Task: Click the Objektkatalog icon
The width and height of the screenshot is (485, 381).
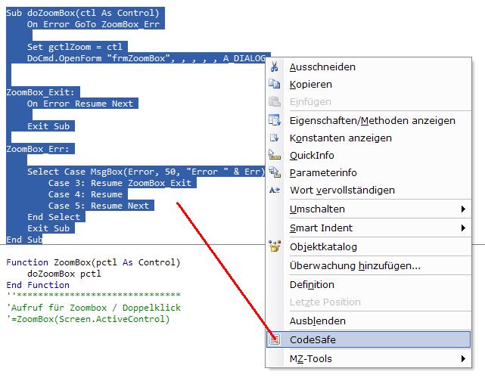Action: (x=275, y=246)
